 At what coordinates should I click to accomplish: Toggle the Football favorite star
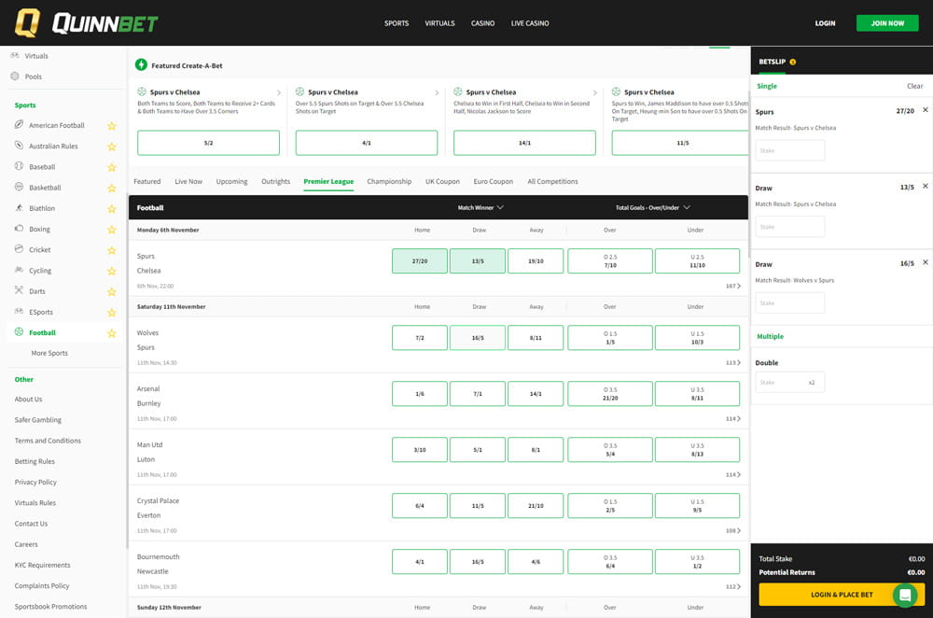pyautogui.click(x=111, y=333)
